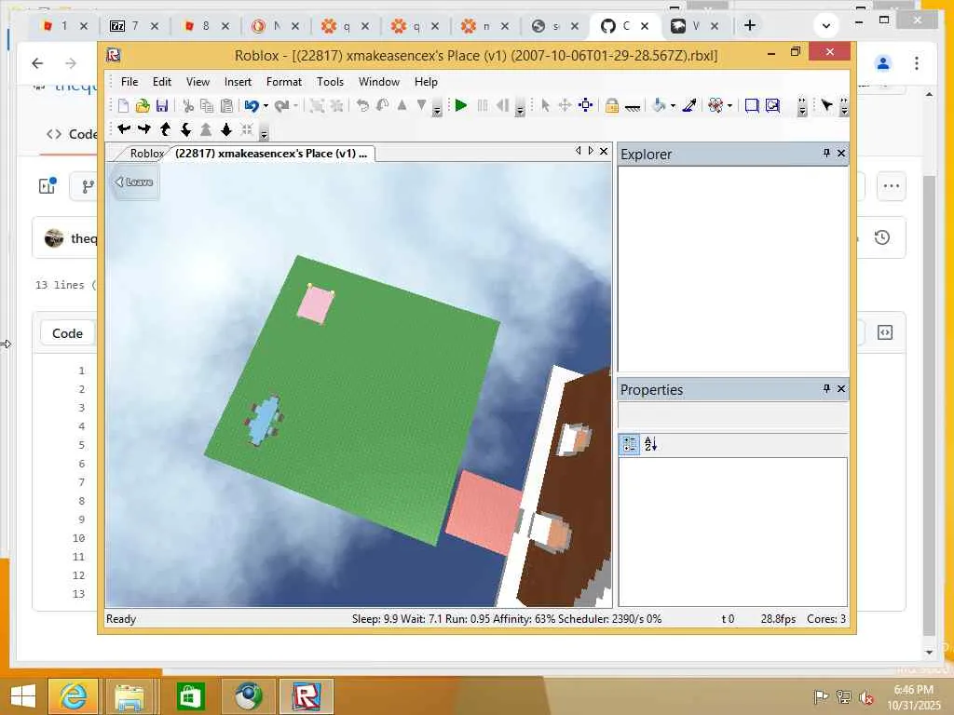Click the Material flower-like icon
This screenshot has width=954, height=715.
pos(715,106)
